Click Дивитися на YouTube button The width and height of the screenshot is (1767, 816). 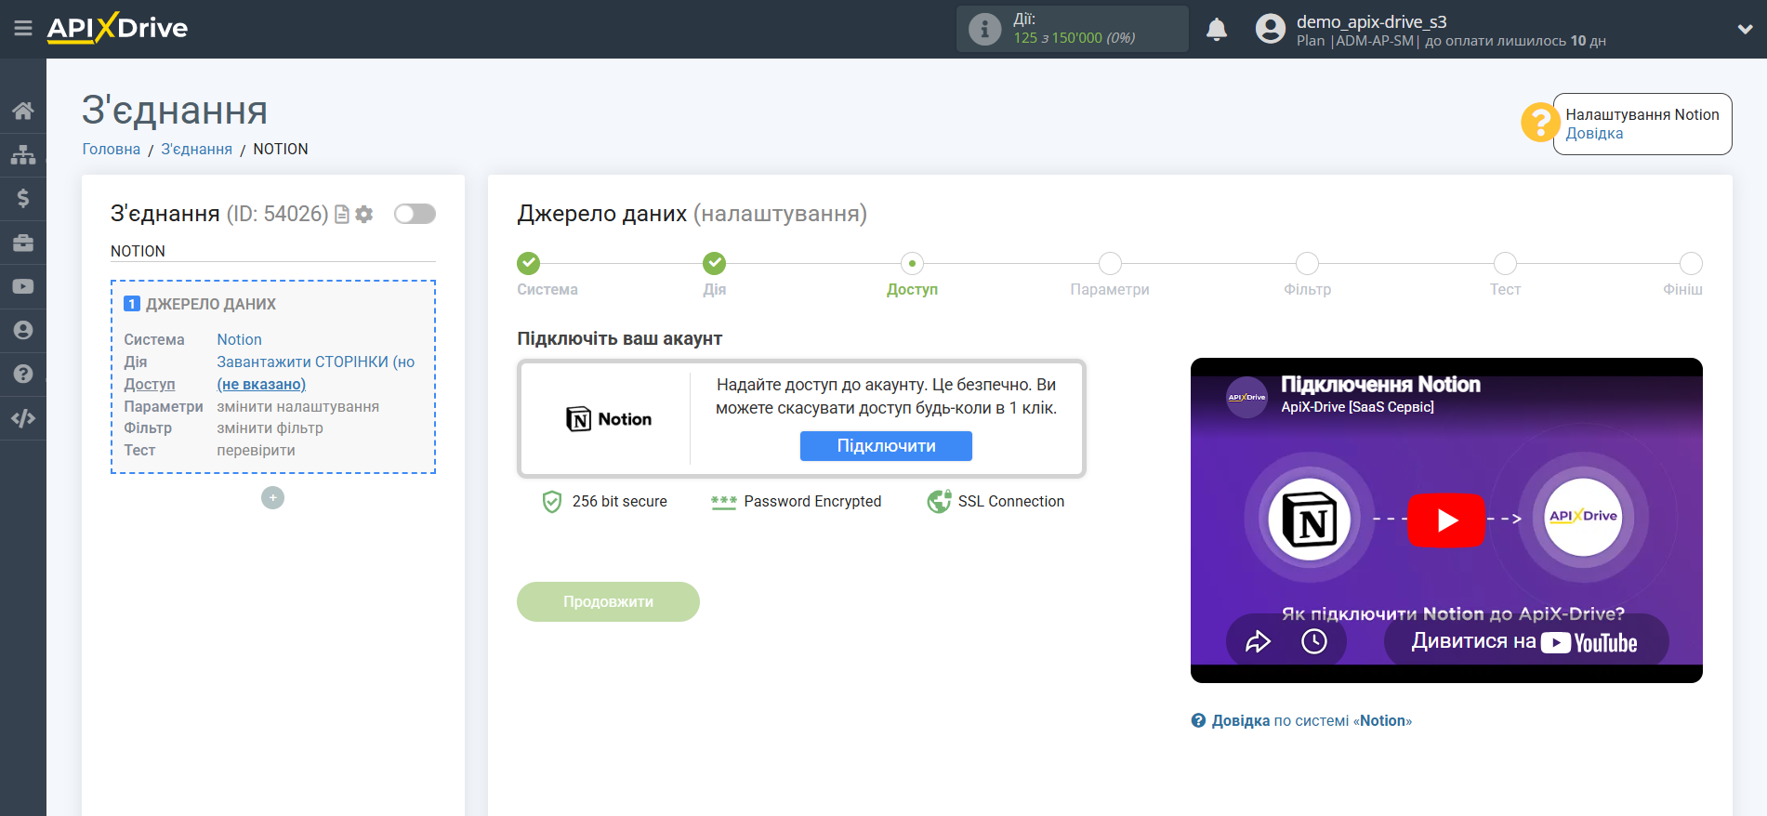[x=1525, y=641]
